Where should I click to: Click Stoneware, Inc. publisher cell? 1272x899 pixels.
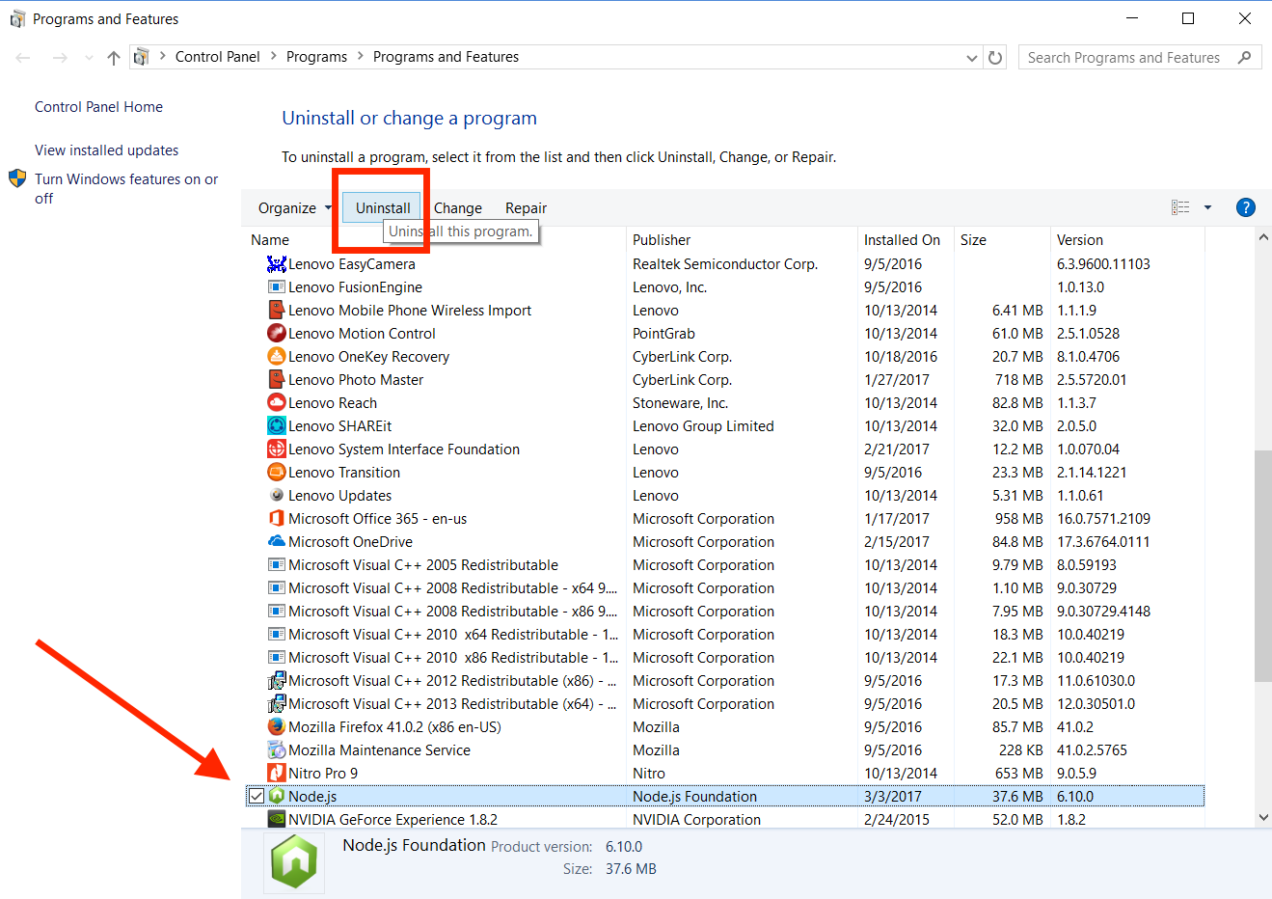(x=680, y=403)
